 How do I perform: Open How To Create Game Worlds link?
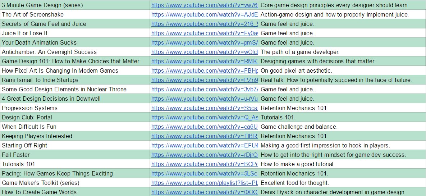coord(205,192)
